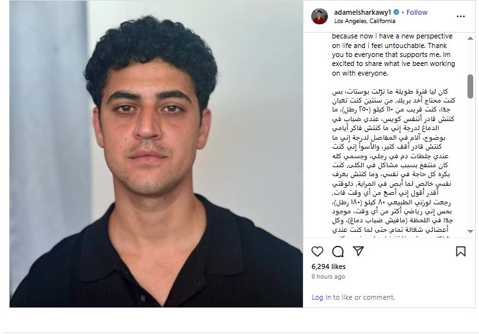Viewport: 479px width, 335px height.
Task: Click the caption scroll up arrow
Action: click(x=470, y=38)
